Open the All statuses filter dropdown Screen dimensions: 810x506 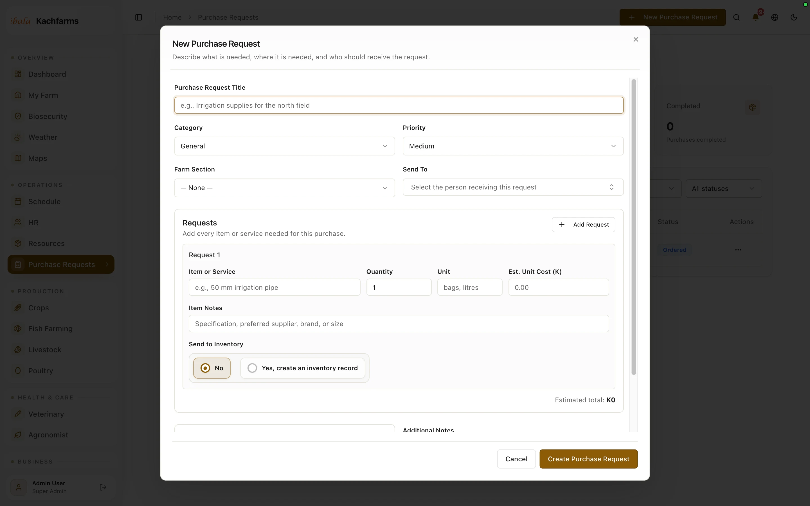pyautogui.click(x=724, y=188)
